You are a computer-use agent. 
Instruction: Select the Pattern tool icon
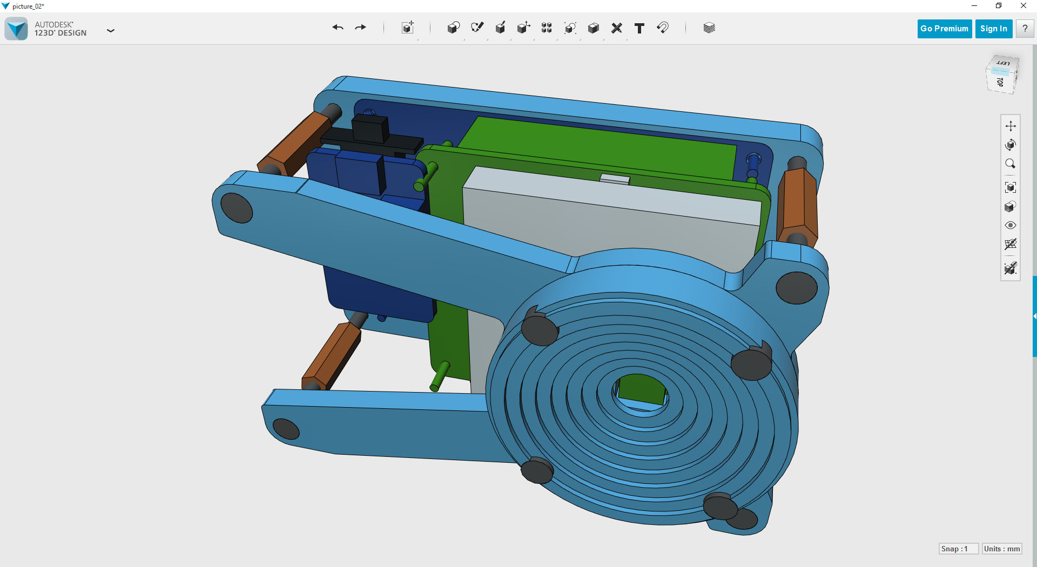547,28
